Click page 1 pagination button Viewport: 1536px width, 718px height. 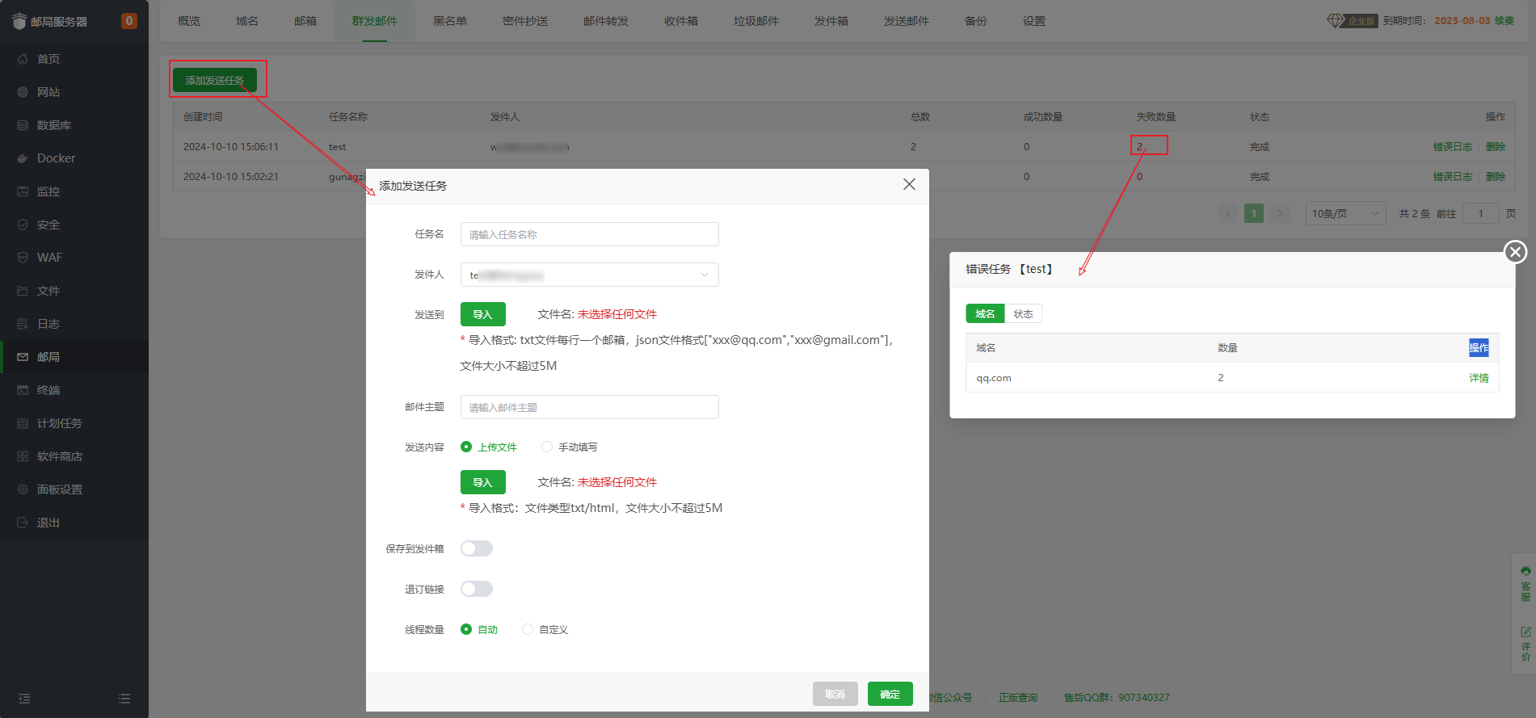point(1254,214)
